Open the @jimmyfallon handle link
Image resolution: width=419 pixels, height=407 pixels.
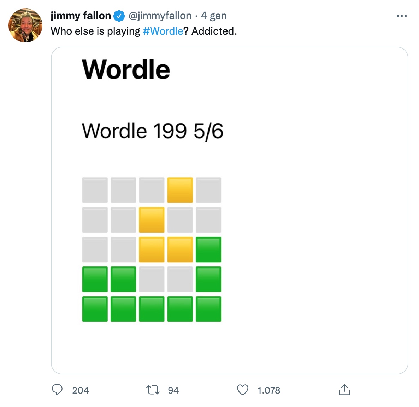click(x=160, y=16)
